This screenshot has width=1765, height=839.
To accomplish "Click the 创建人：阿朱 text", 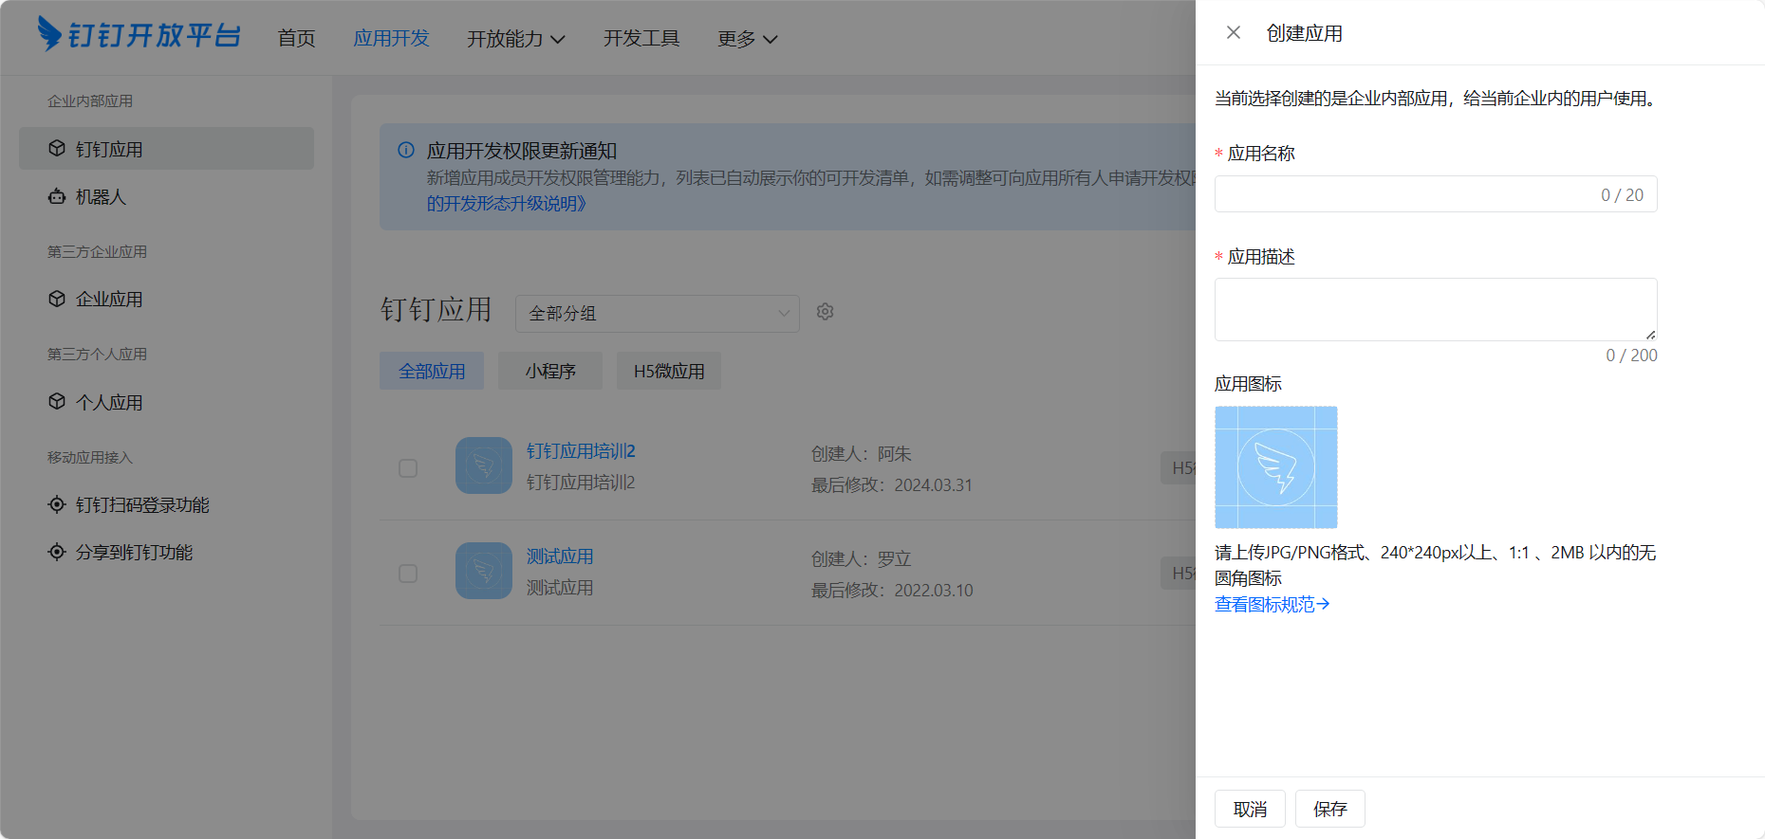I will tap(862, 454).
